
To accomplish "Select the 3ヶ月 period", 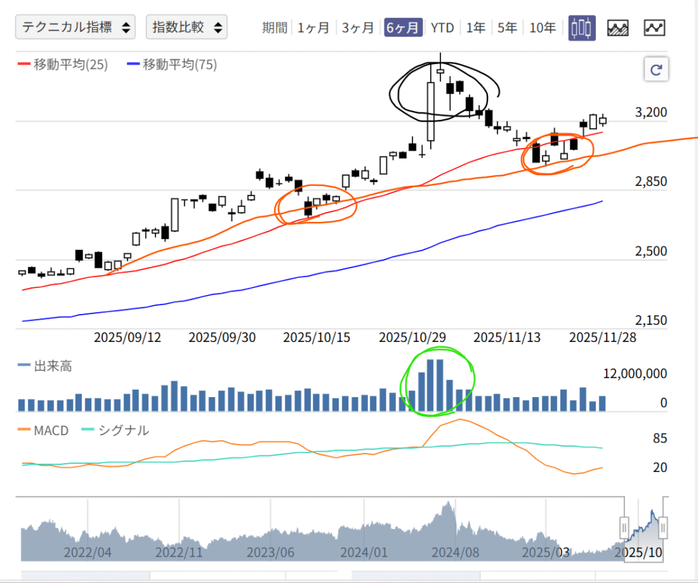I will (358, 28).
